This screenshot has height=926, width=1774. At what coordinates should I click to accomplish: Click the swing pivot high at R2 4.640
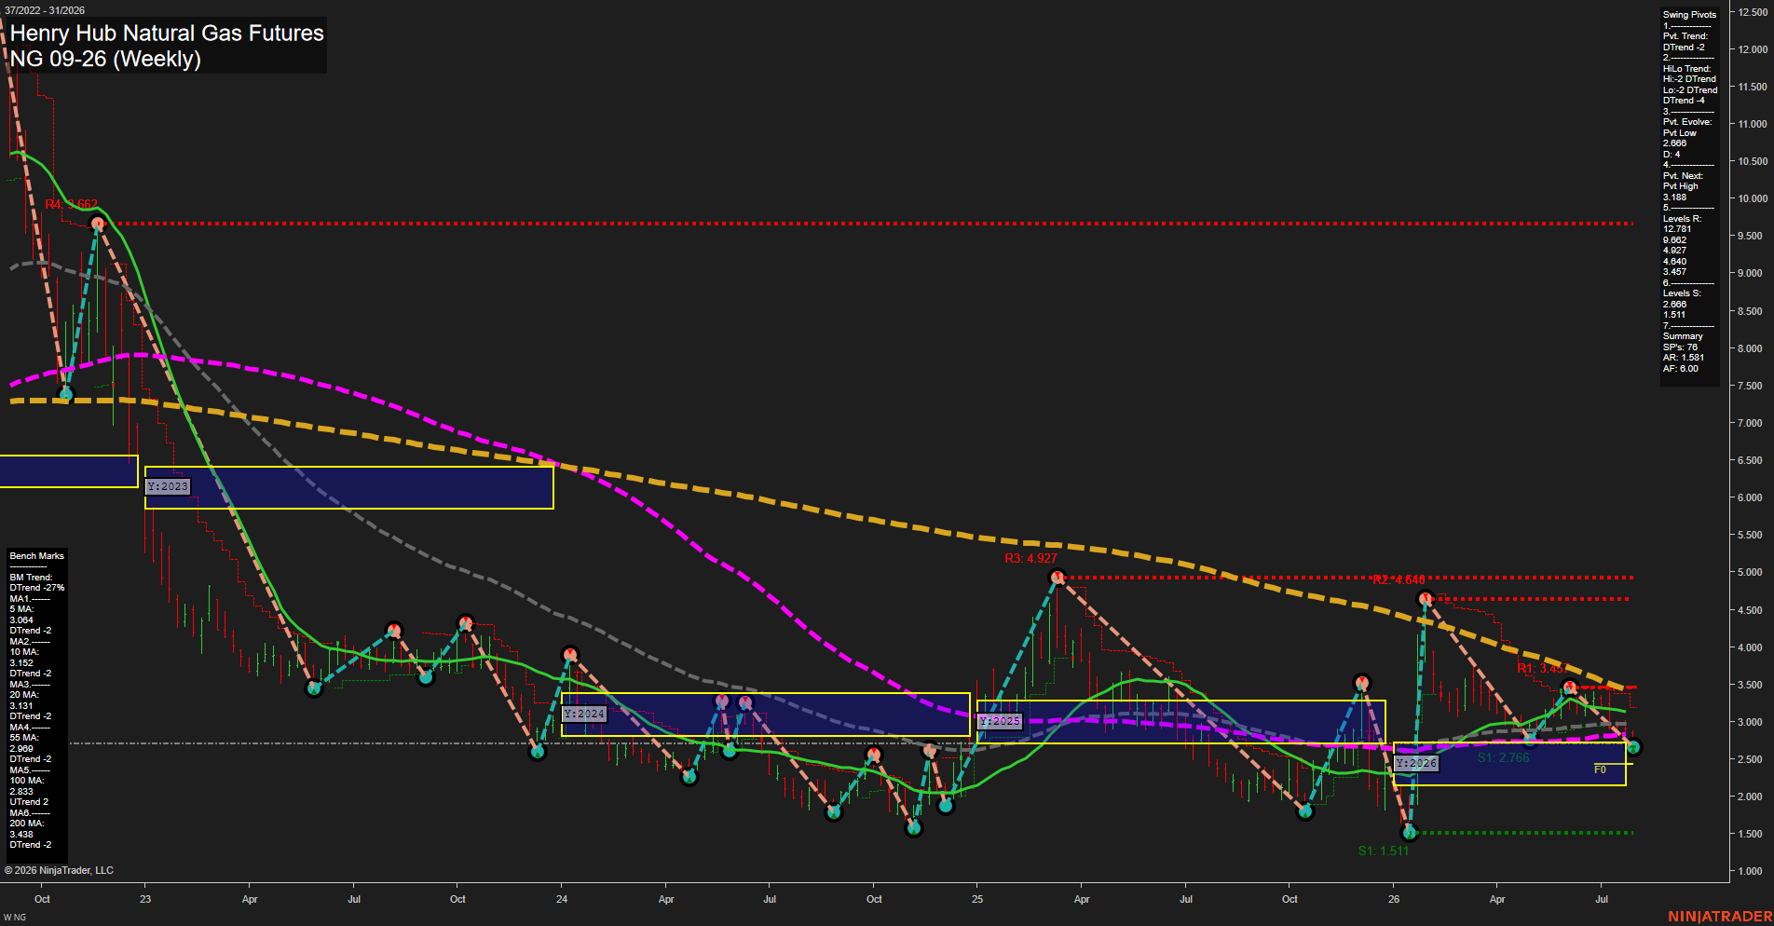1424,599
